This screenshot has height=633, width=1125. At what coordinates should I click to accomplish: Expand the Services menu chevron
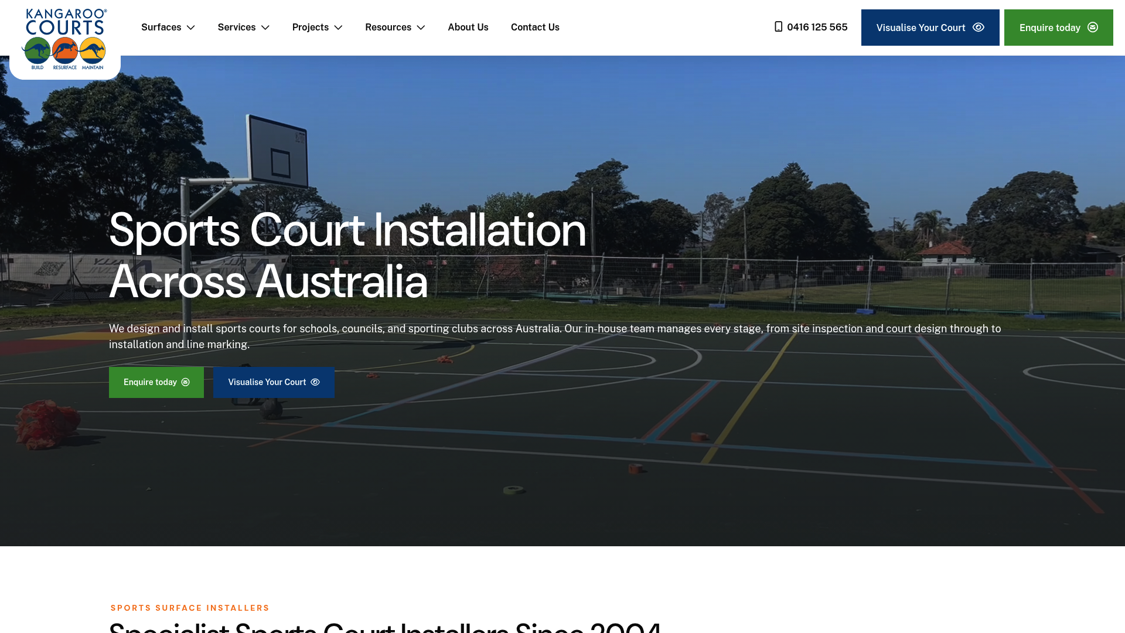[265, 28]
